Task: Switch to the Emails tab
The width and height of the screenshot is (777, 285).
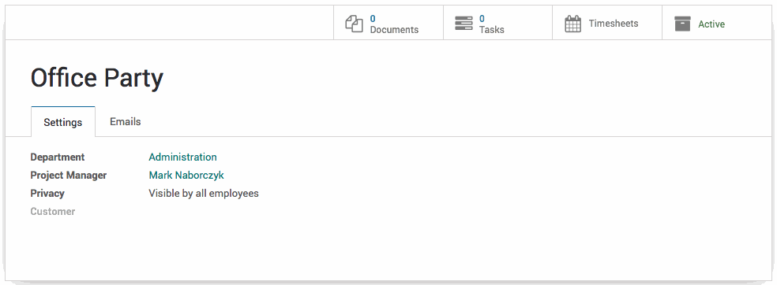Action: click(126, 121)
